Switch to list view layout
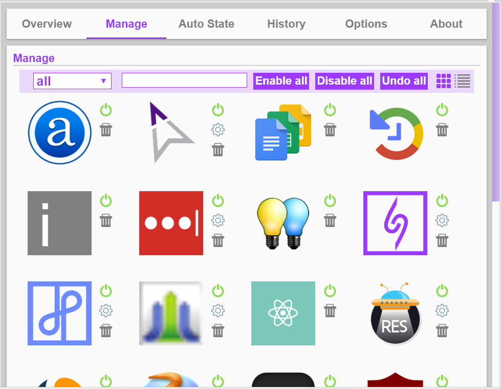This screenshot has height=389, width=501. tap(462, 81)
